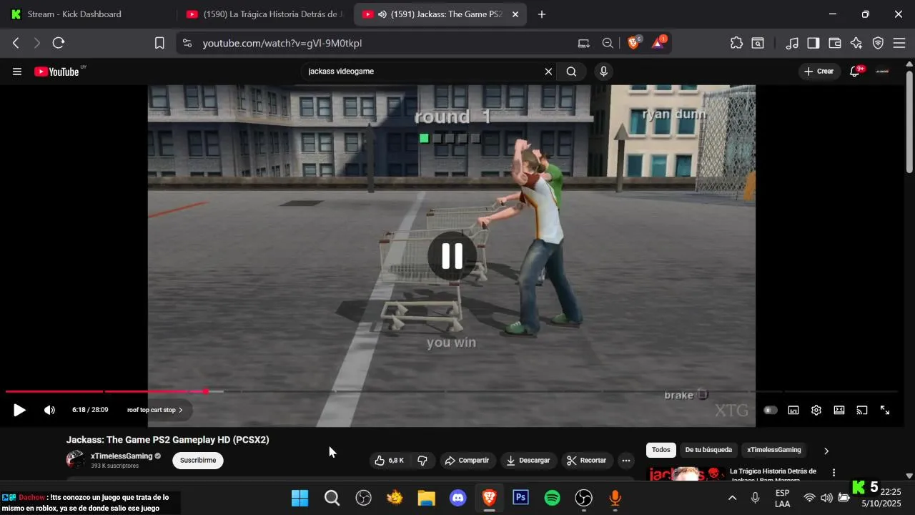Clear the search box with the X icon

[548, 72]
